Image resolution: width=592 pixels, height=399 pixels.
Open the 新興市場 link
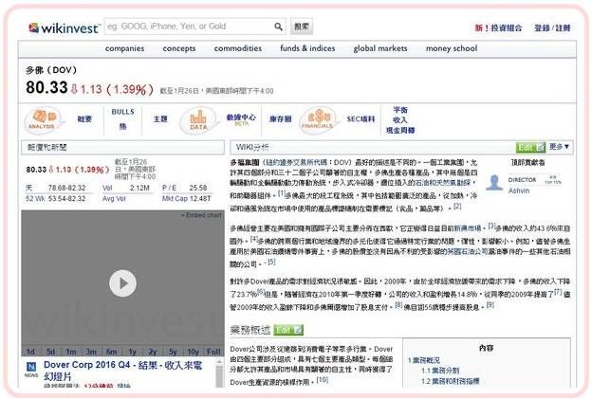467,228
